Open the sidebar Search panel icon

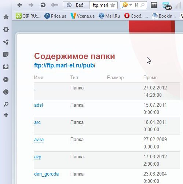(6, 104)
